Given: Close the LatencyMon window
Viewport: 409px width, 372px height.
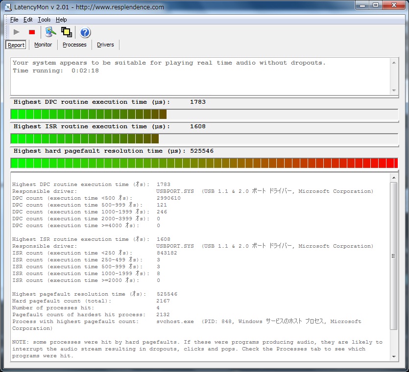Looking at the screenshot, I should pyautogui.click(x=394, y=5).
